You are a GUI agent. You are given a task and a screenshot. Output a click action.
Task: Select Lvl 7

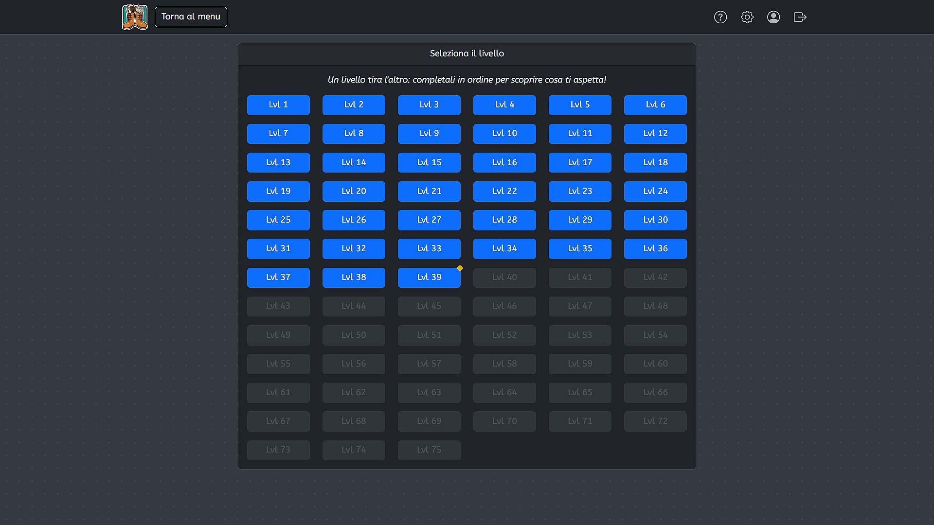tap(278, 134)
